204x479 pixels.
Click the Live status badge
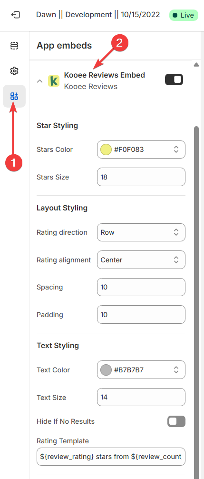[184, 15]
